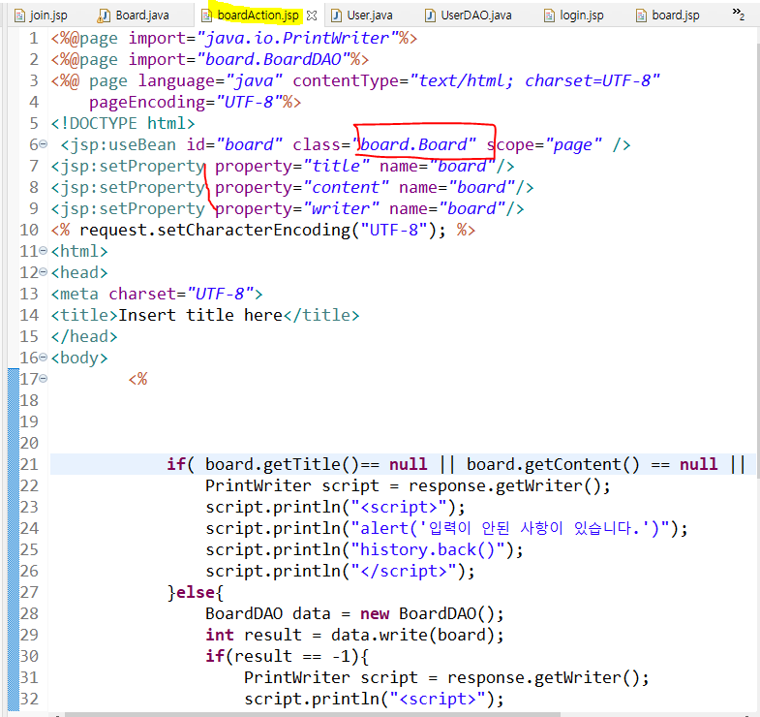Click the horizontal scrollbar at the bottom
This screenshot has width=760, height=717.
(x=313, y=714)
